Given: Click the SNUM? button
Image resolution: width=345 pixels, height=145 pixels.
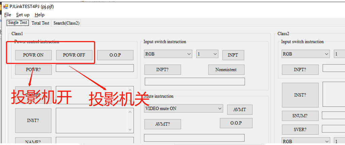Looking at the screenshot, I should 300,116.
